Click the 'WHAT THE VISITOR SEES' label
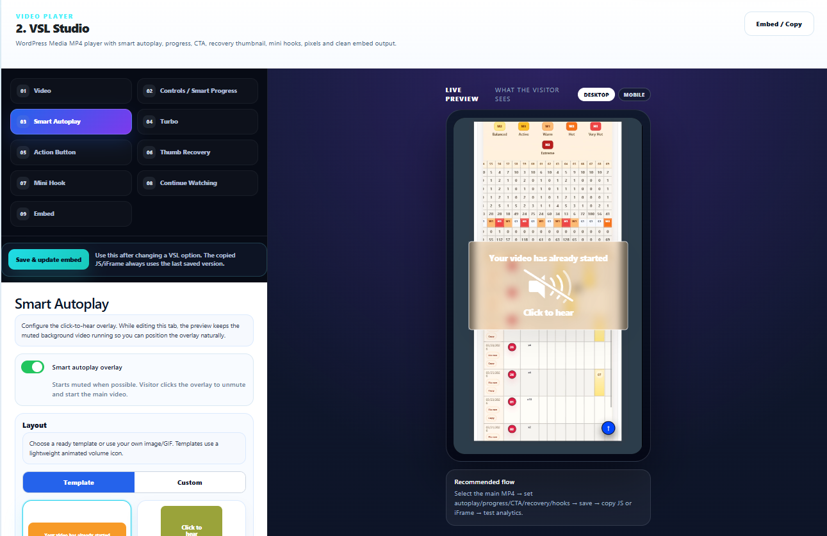 [x=527, y=95]
